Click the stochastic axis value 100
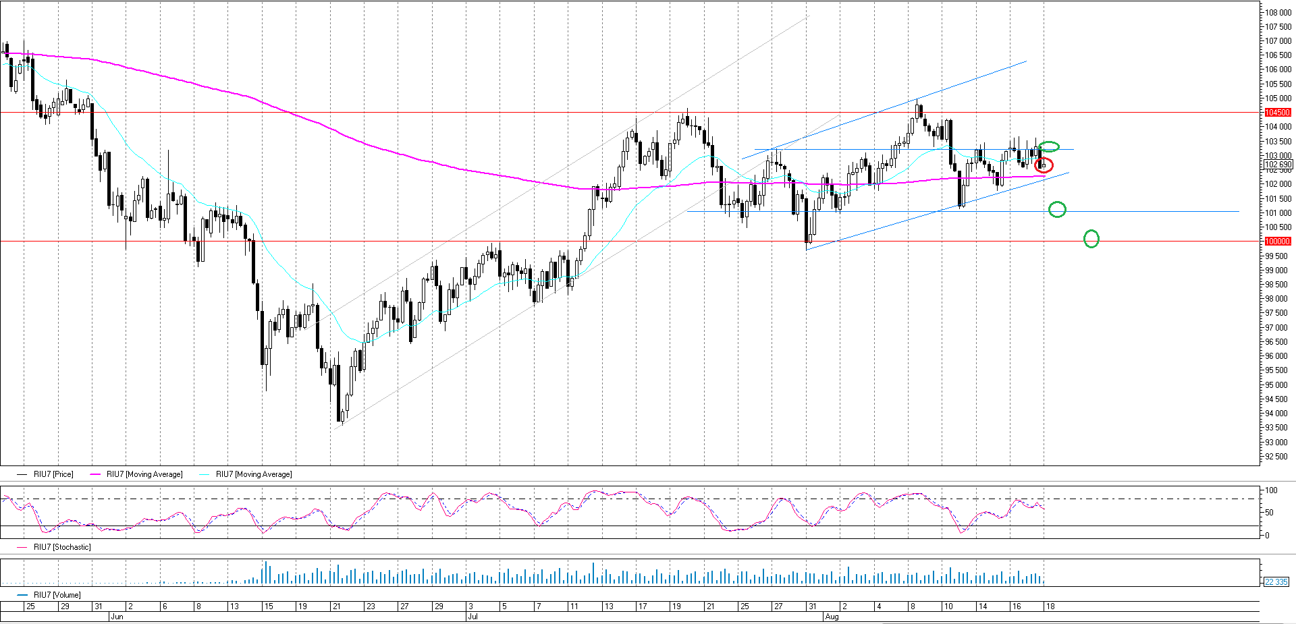 (x=1271, y=490)
